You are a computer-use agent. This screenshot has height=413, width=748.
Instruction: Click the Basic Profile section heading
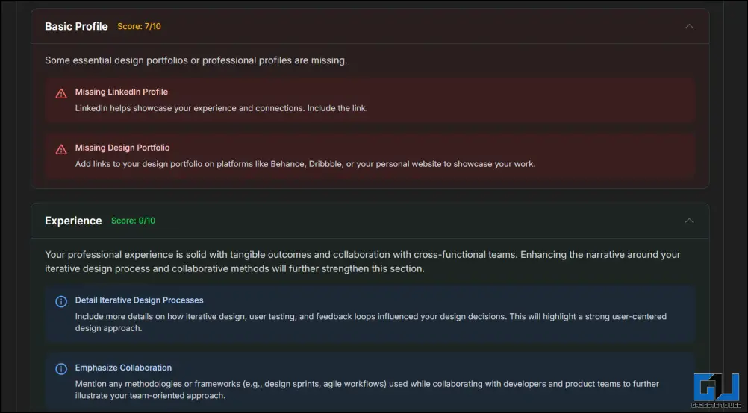(x=76, y=27)
